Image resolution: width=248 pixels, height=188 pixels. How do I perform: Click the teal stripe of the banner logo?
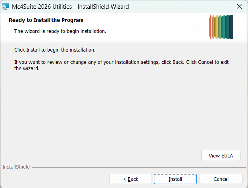(x=224, y=27)
